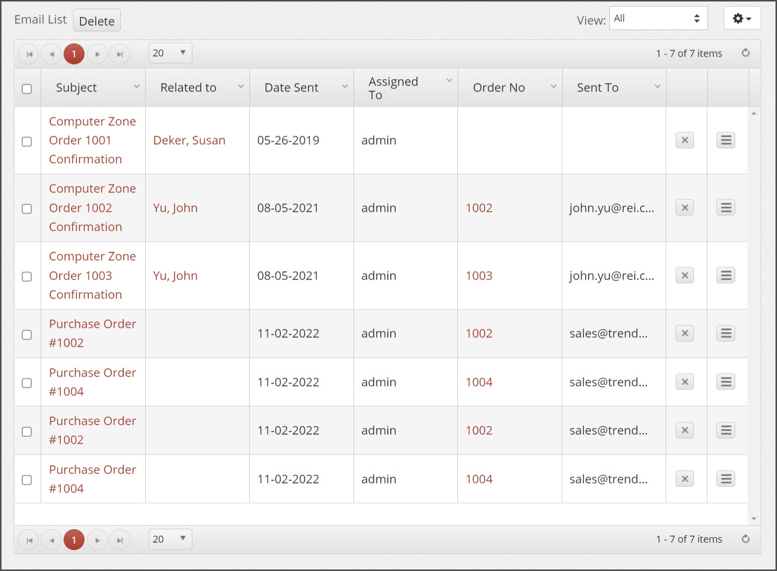
Task: Go to next page in top pager
Action: click(97, 54)
